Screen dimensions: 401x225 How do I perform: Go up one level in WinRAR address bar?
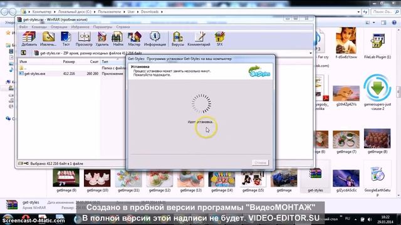23,52
